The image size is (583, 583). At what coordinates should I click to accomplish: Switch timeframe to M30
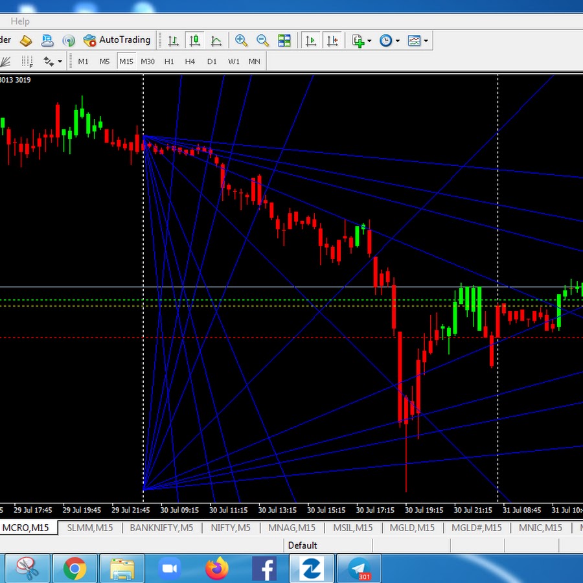(x=147, y=62)
